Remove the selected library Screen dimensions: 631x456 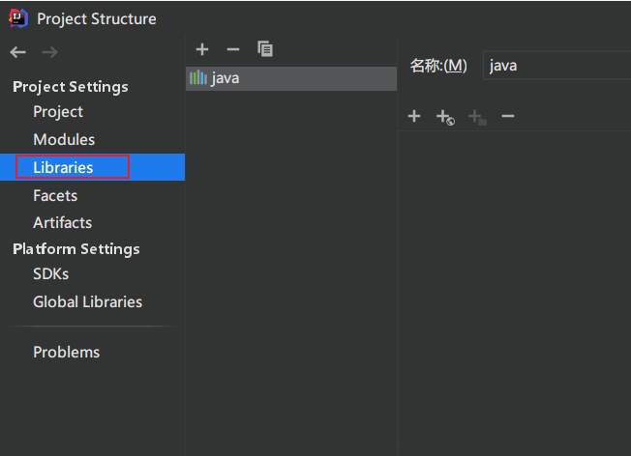point(232,49)
